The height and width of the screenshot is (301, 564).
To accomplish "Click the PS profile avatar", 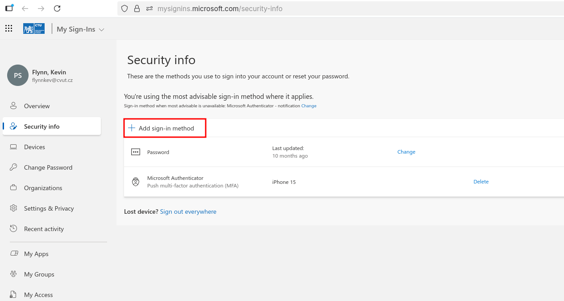I will pyautogui.click(x=18, y=76).
